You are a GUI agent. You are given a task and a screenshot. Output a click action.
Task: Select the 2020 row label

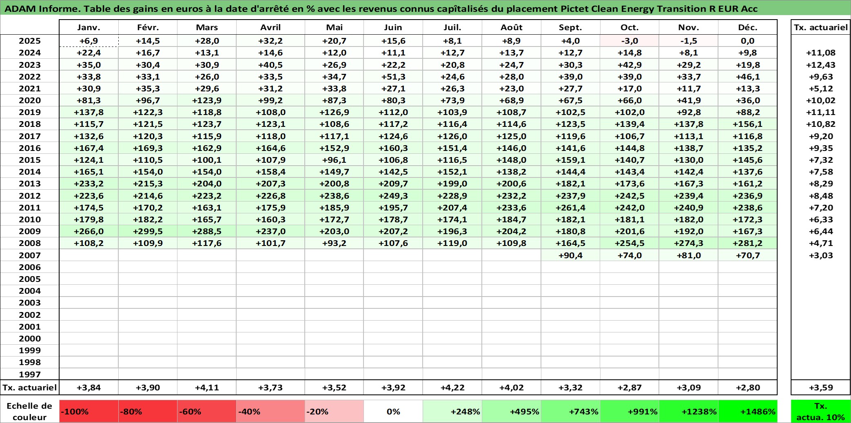pos(30,100)
